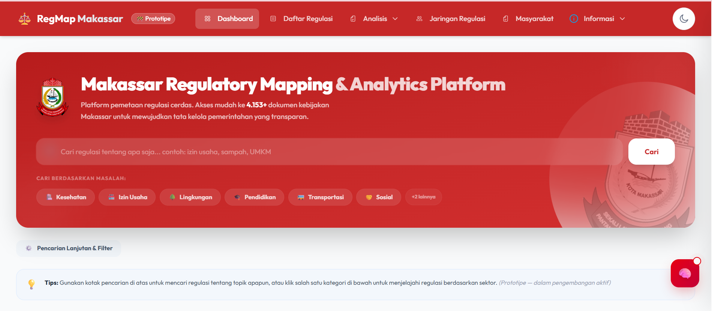Select the Transportasi category chip
This screenshot has height=311, width=712.
click(320, 197)
